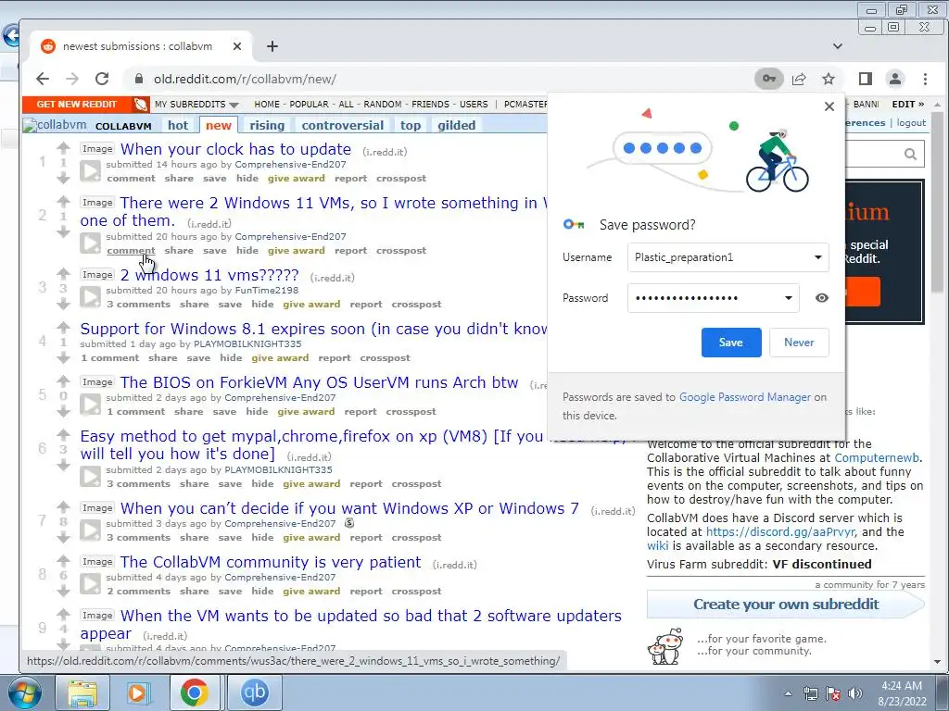949x711 pixels.
Task: Click HOME in the top bar
Action: point(267,104)
